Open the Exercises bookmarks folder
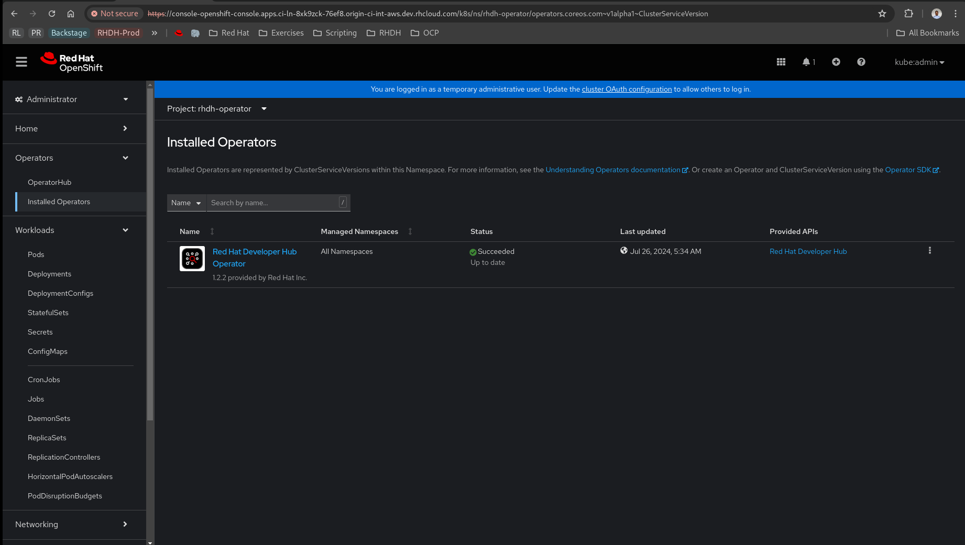965x545 pixels. [x=281, y=33]
